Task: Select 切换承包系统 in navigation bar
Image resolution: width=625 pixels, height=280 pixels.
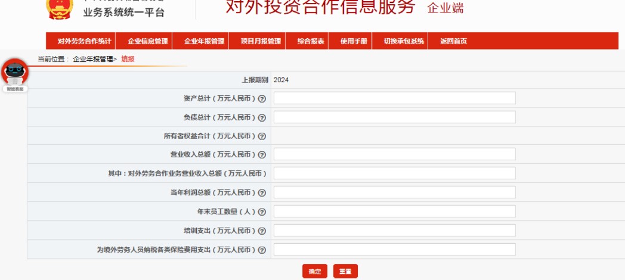Action: coord(404,41)
